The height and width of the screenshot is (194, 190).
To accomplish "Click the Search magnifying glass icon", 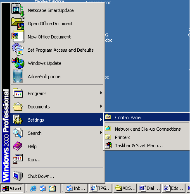I will 18,133.
